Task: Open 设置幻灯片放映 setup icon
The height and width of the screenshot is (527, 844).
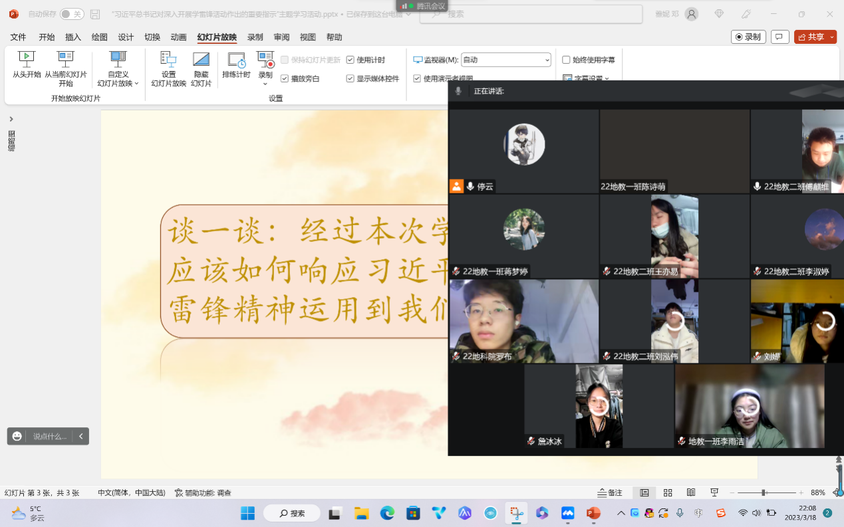Action: pos(168,60)
